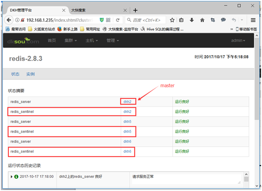Click the page scrollbar up arrow

click(257, 35)
